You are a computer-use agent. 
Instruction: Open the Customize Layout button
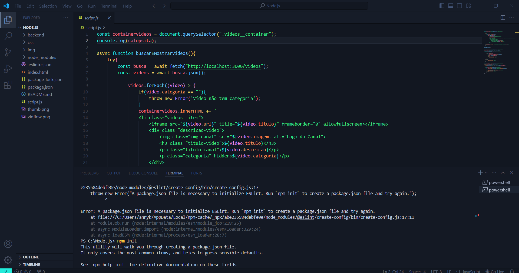pyautogui.click(x=468, y=6)
